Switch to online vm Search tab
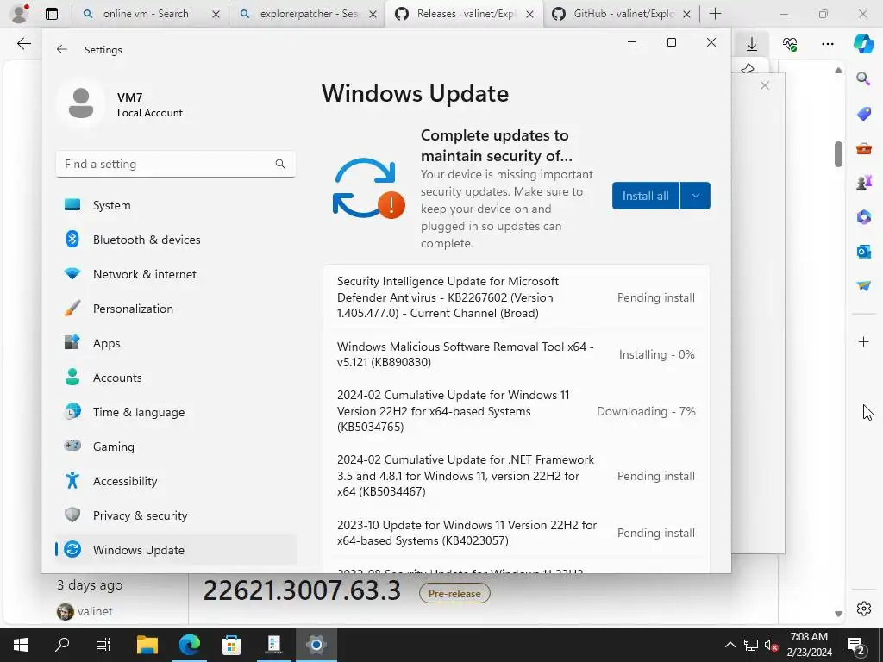The height and width of the screenshot is (662, 883). (150, 14)
